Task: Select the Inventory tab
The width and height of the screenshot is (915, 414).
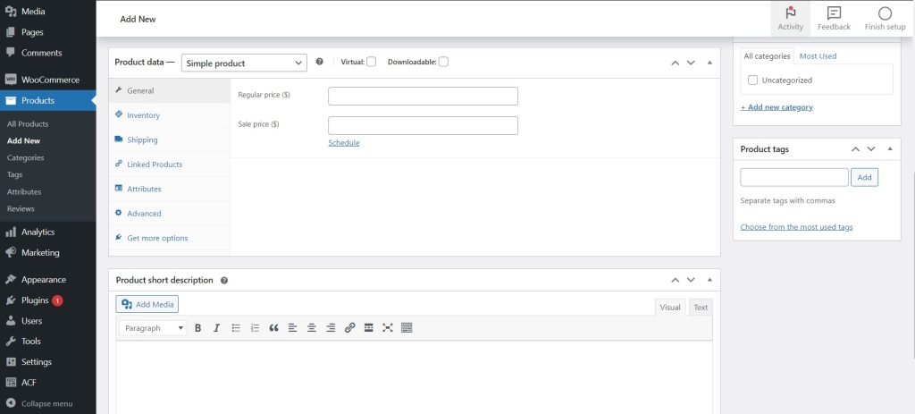Action: (x=170, y=115)
